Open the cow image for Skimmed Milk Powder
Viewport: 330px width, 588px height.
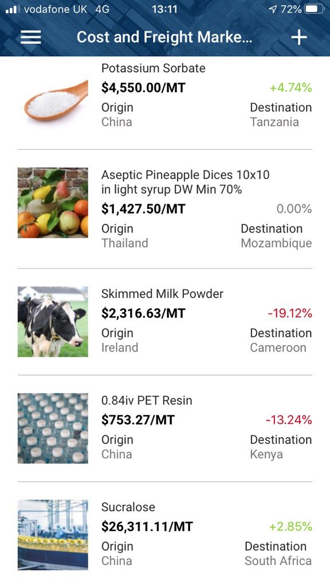(53, 322)
